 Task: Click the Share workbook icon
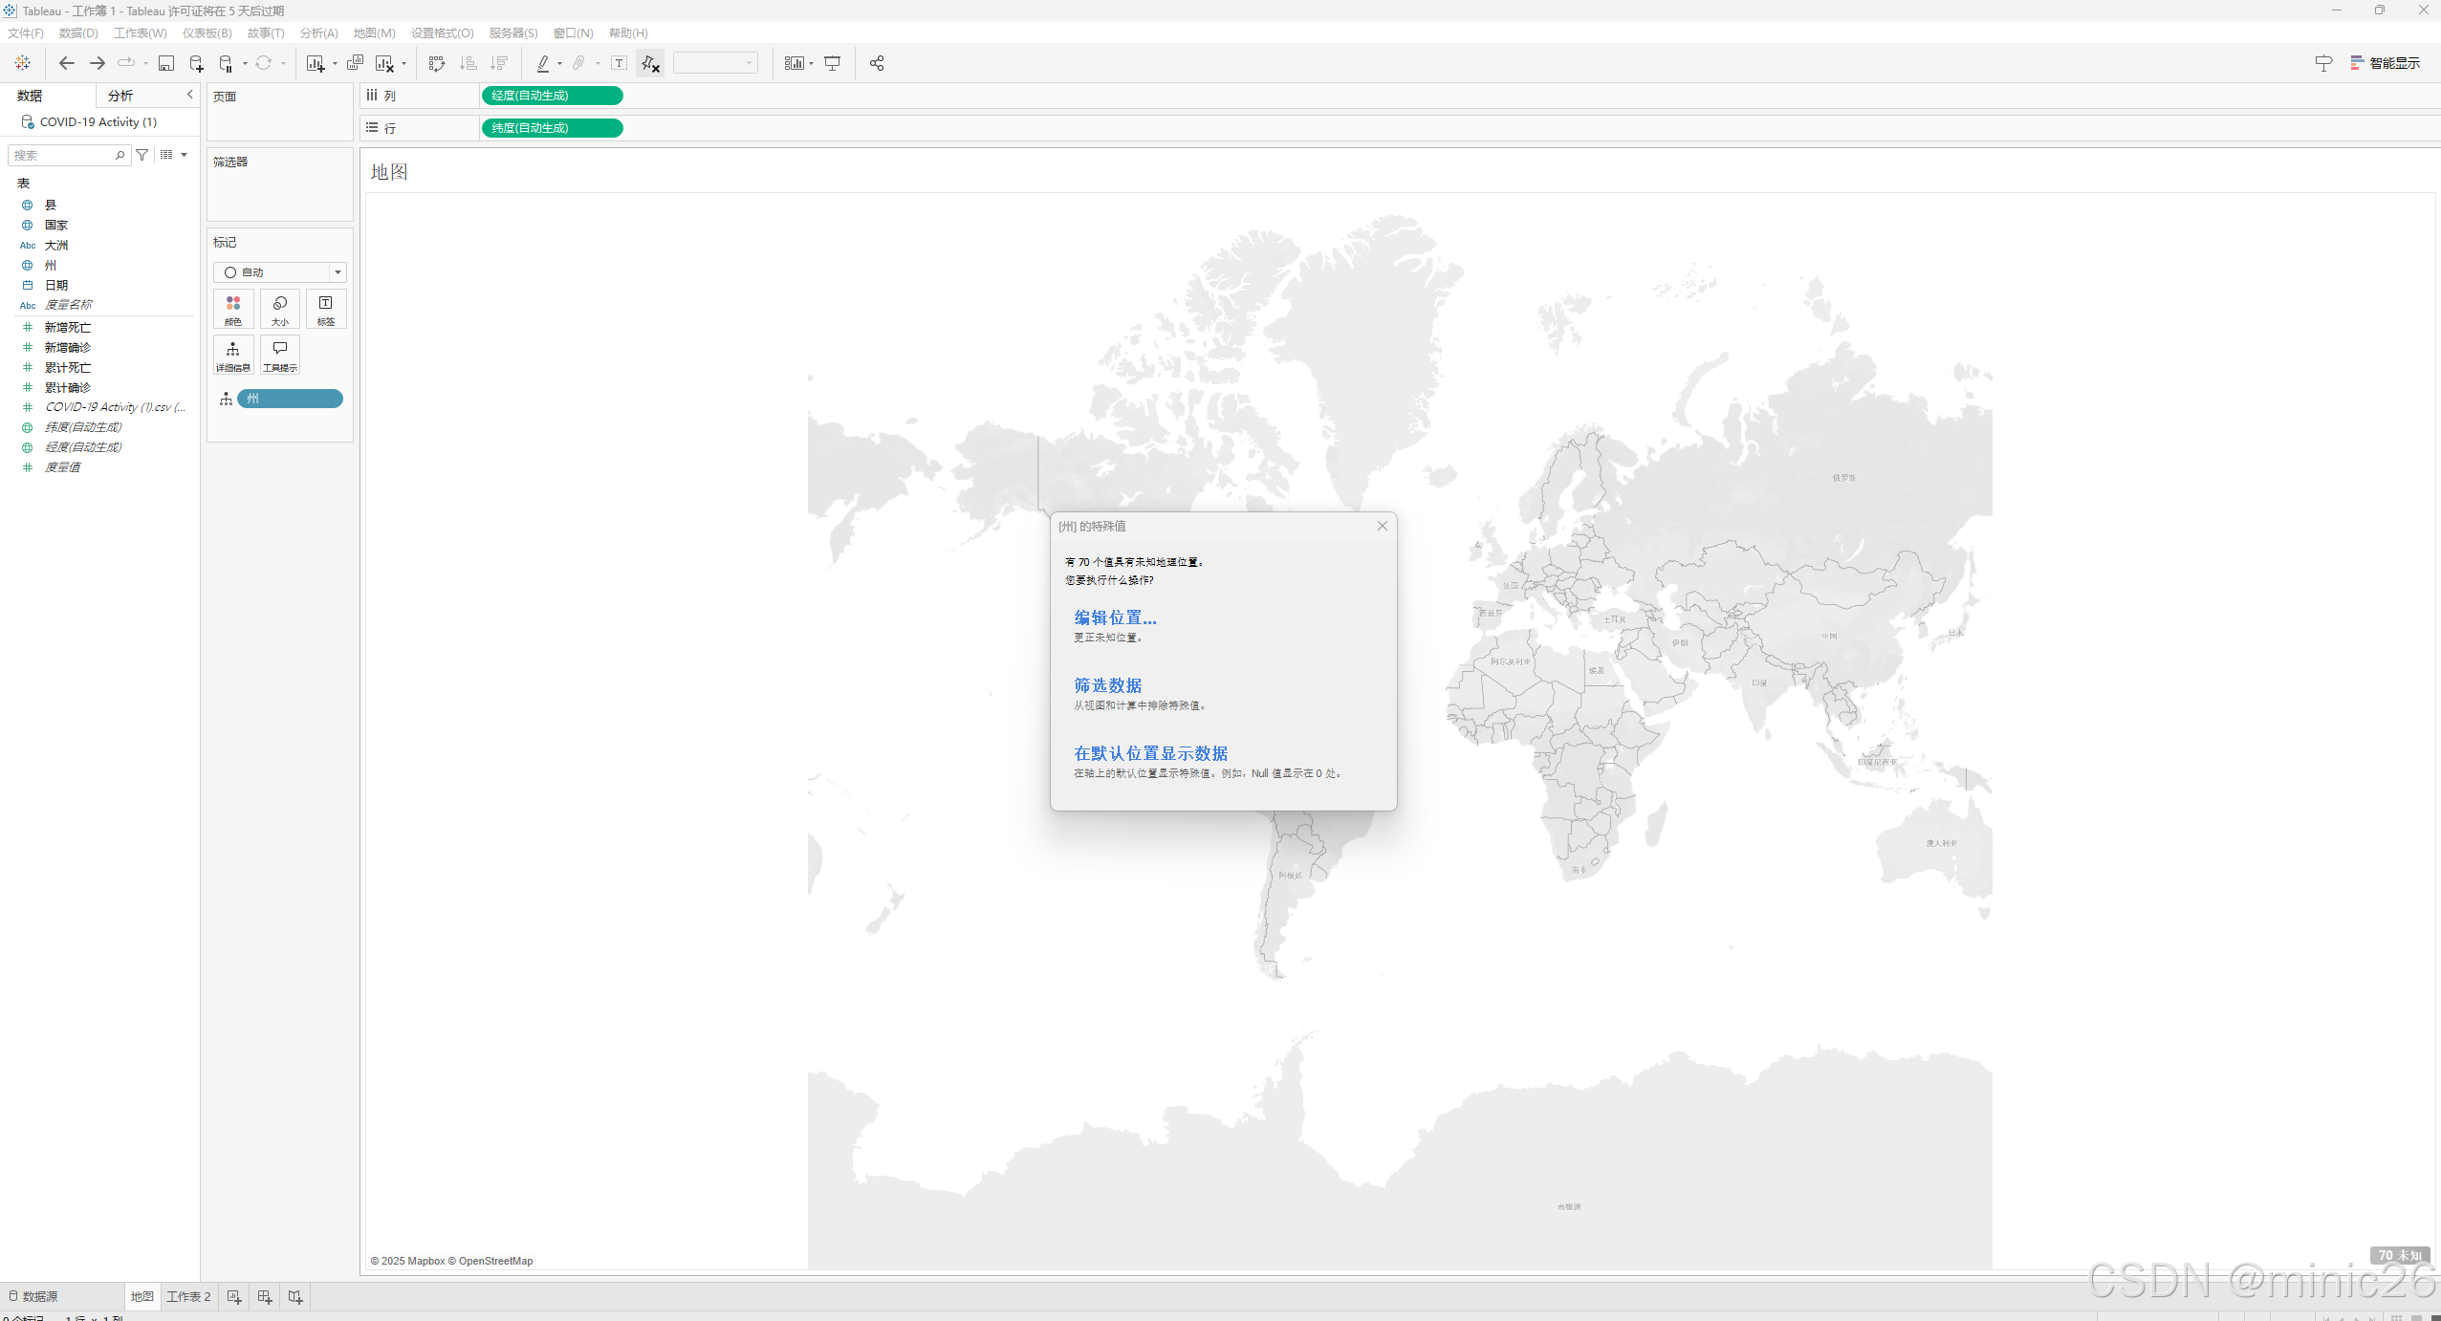(x=876, y=63)
